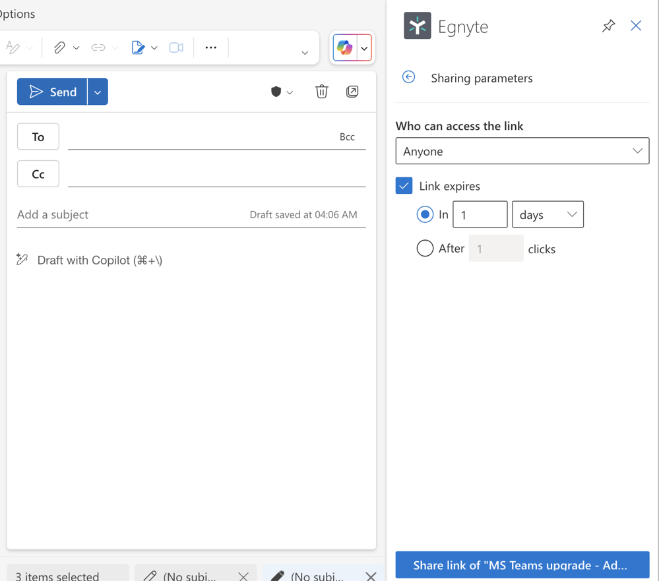This screenshot has width=659, height=581.
Task: Attach a file using the paperclip icon
Action: (x=60, y=47)
